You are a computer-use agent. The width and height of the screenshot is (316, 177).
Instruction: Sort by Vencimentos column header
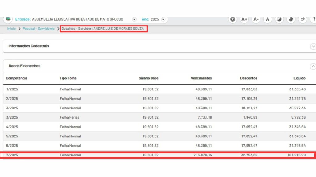pos(201,78)
